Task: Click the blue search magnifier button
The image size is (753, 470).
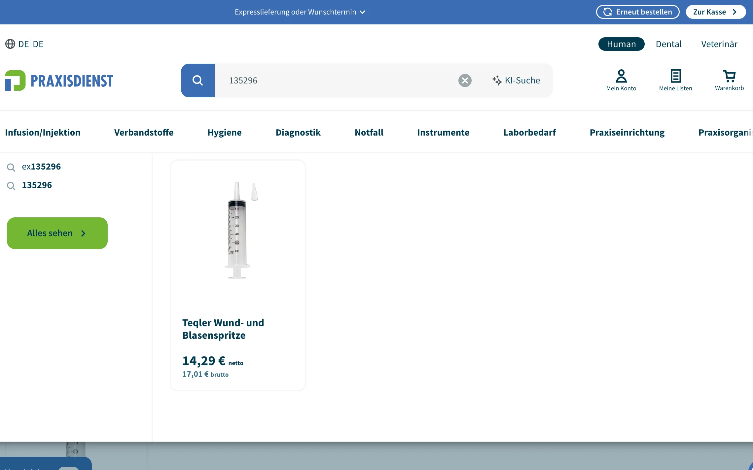Action: (198, 80)
